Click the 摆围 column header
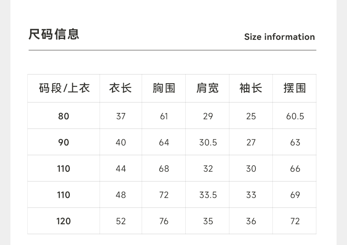347x245 pixels. 295,88
